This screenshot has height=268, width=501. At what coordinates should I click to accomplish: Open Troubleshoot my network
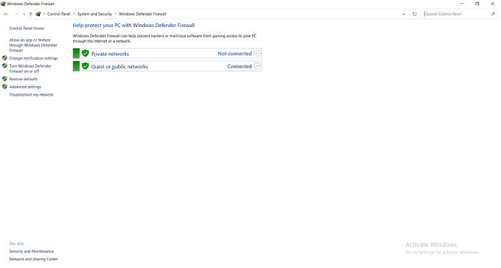click(32, 94)
